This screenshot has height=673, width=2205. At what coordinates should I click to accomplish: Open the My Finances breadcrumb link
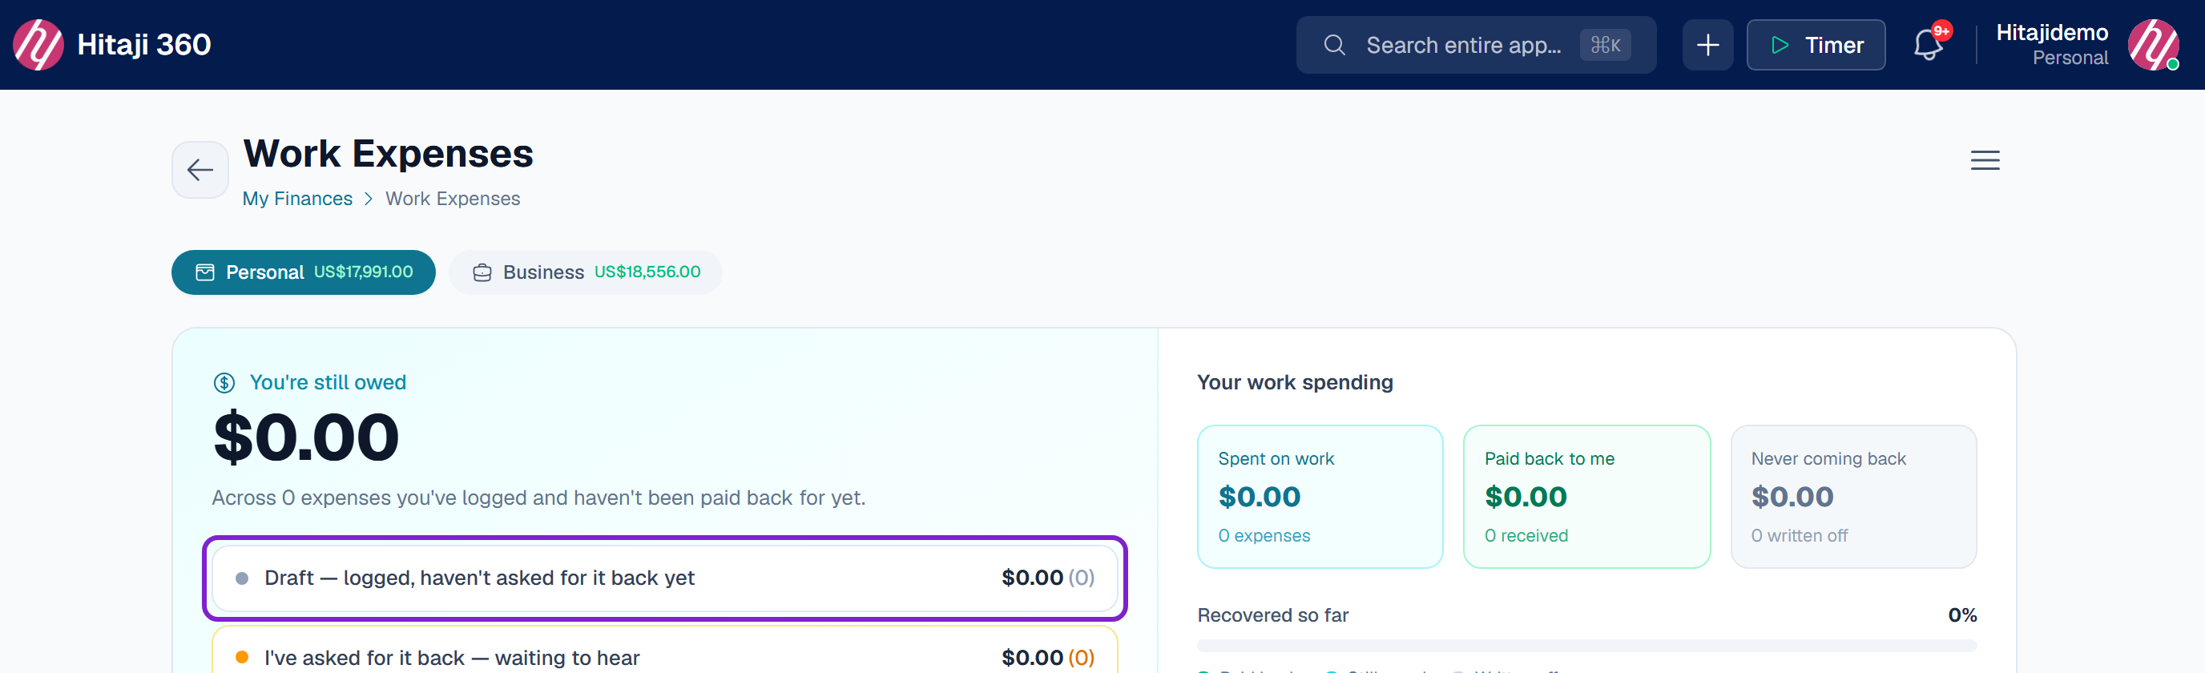[x=297, y=199]
